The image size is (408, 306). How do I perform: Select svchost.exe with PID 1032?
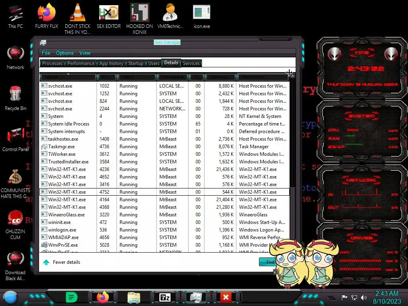165,86
